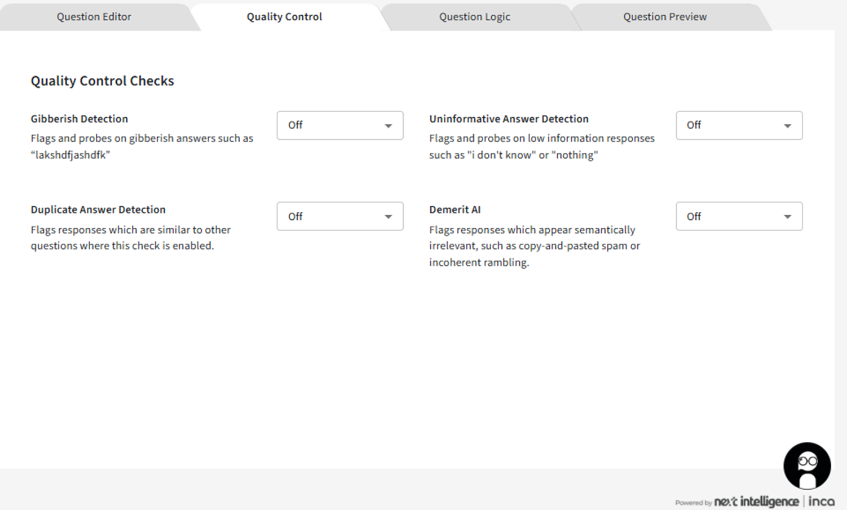
Task: Click the Gibberish Detection dropdown arrow
Action: coord(388,126)
